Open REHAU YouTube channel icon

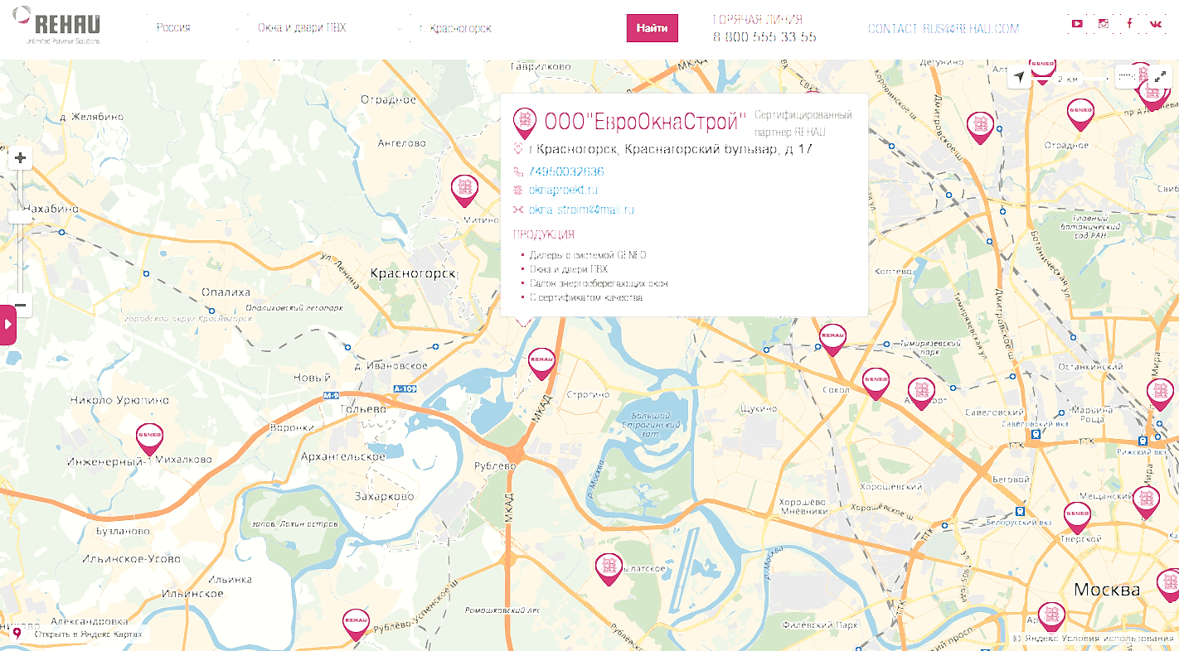(x=1076, y=24)
